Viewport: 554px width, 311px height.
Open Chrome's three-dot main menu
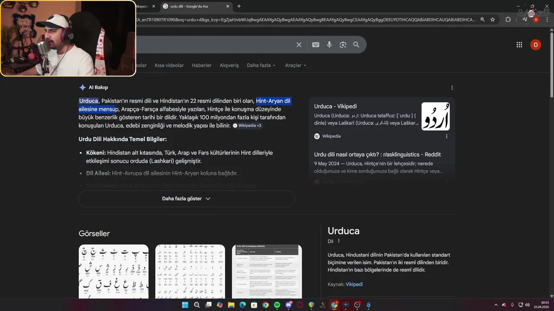547,19
